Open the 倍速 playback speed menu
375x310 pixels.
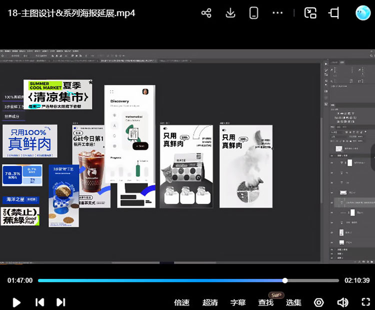pos(181,302)
